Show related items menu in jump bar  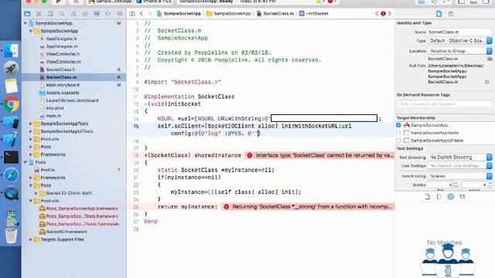pyautogui.click(x=132, y=14)
